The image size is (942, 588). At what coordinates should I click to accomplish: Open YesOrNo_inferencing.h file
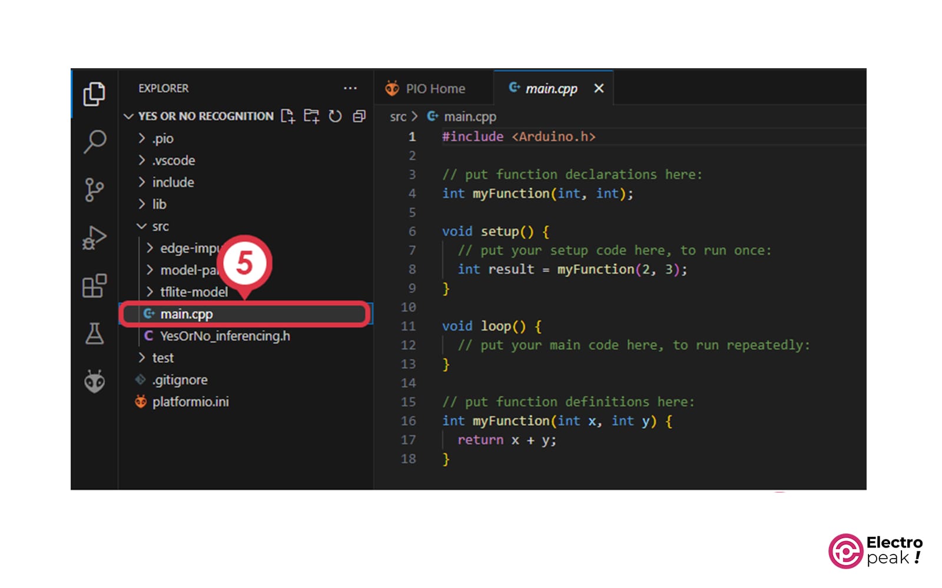[x=224, y=336]
